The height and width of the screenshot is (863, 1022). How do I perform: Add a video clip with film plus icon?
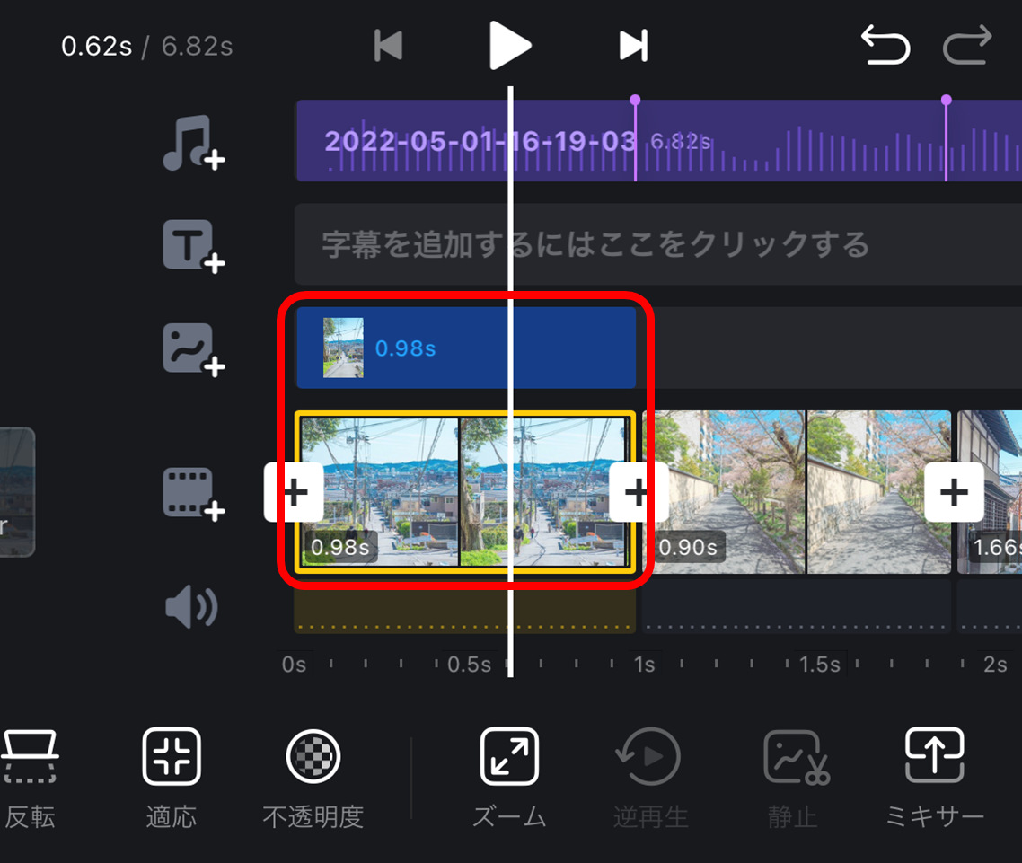(x=194, y=494)
